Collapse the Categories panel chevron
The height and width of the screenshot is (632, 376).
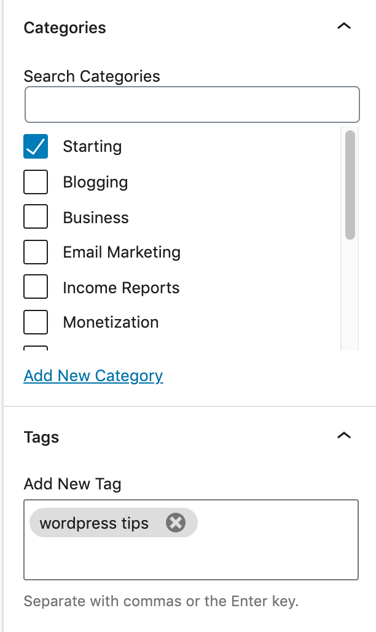(x=344, y=26)
